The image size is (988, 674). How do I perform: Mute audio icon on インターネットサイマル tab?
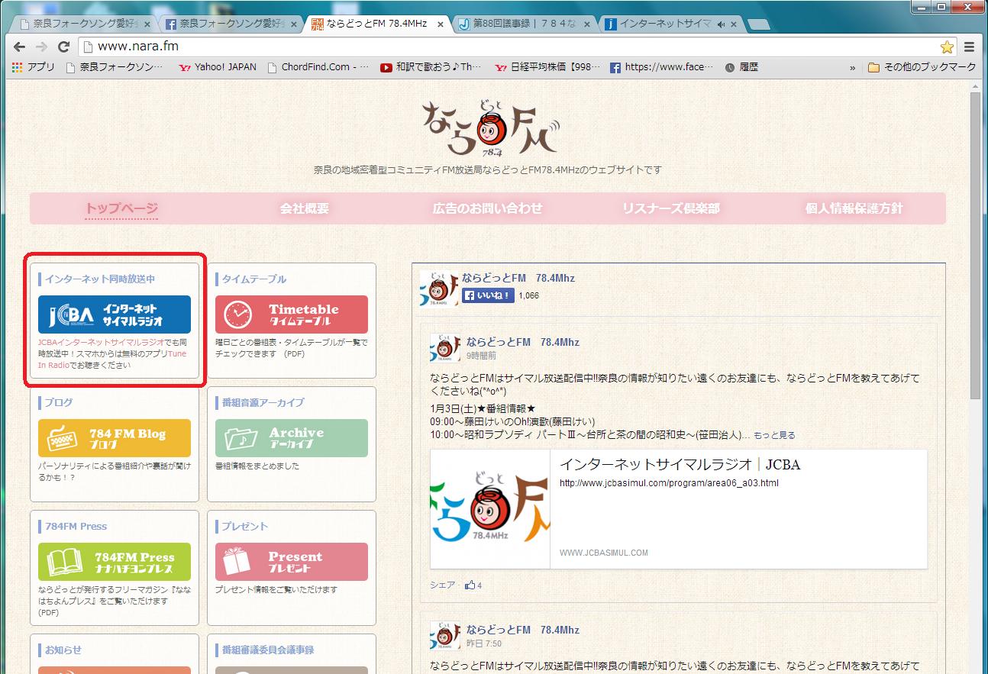720,24
